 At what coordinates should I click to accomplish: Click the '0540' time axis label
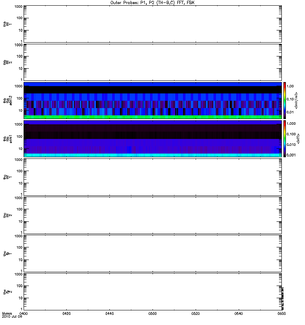239,313
